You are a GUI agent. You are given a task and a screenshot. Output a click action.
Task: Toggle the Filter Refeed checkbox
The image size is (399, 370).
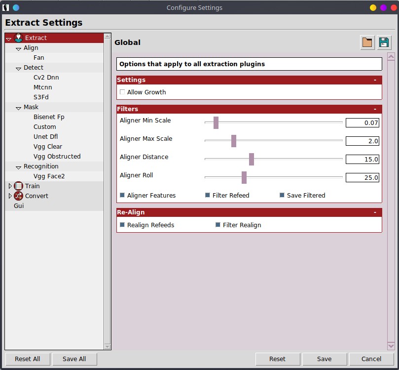pyautogui.click(x=208, y=195)
